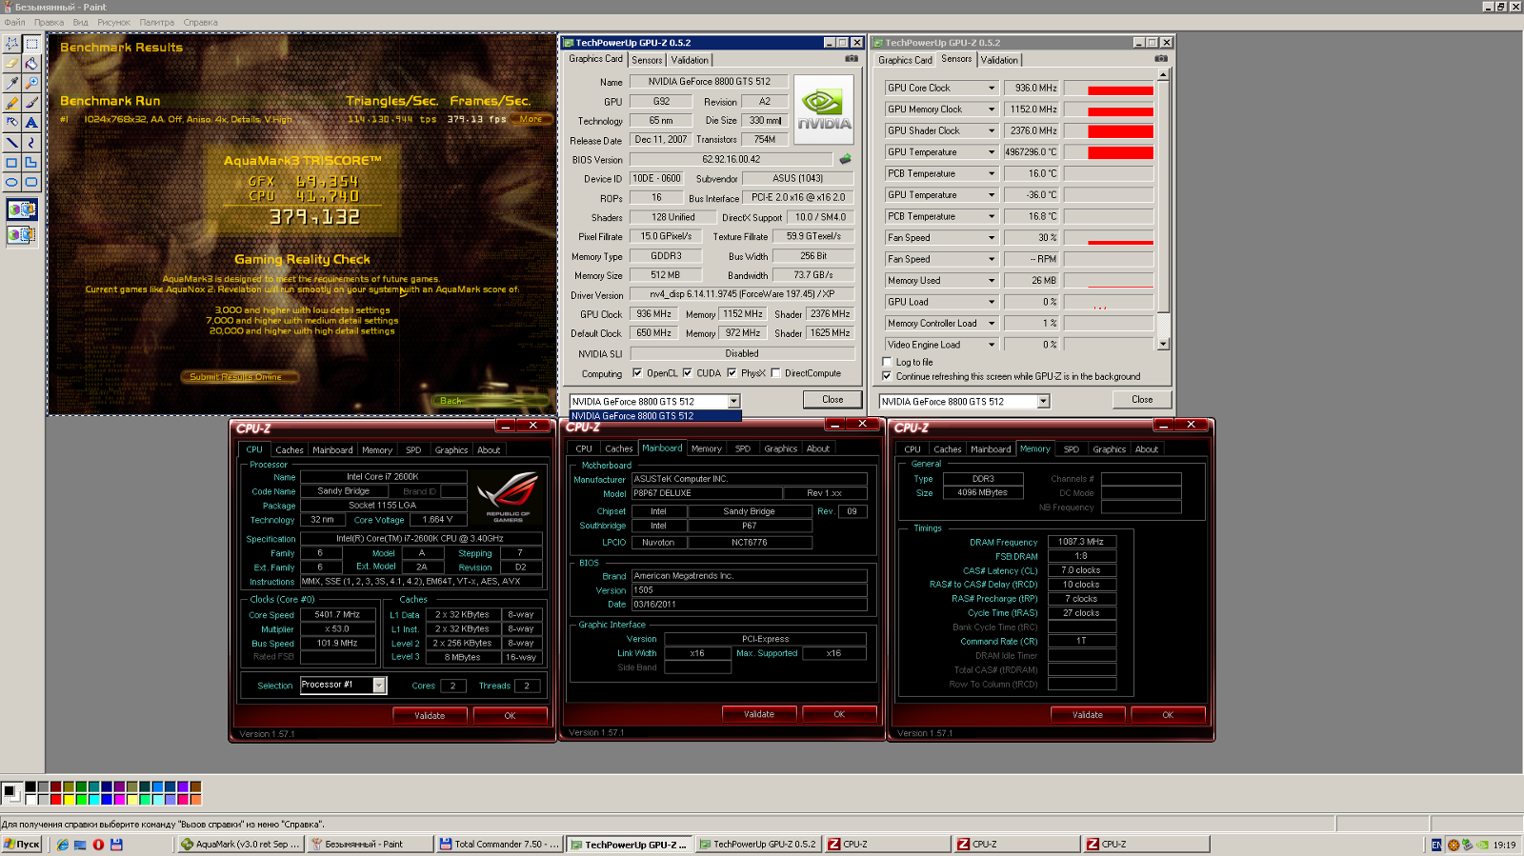Image resolution: width=1524 pixels, height=856 pixels.
Task: Launch Opera from quick launch bar
Action: point(98,845)
